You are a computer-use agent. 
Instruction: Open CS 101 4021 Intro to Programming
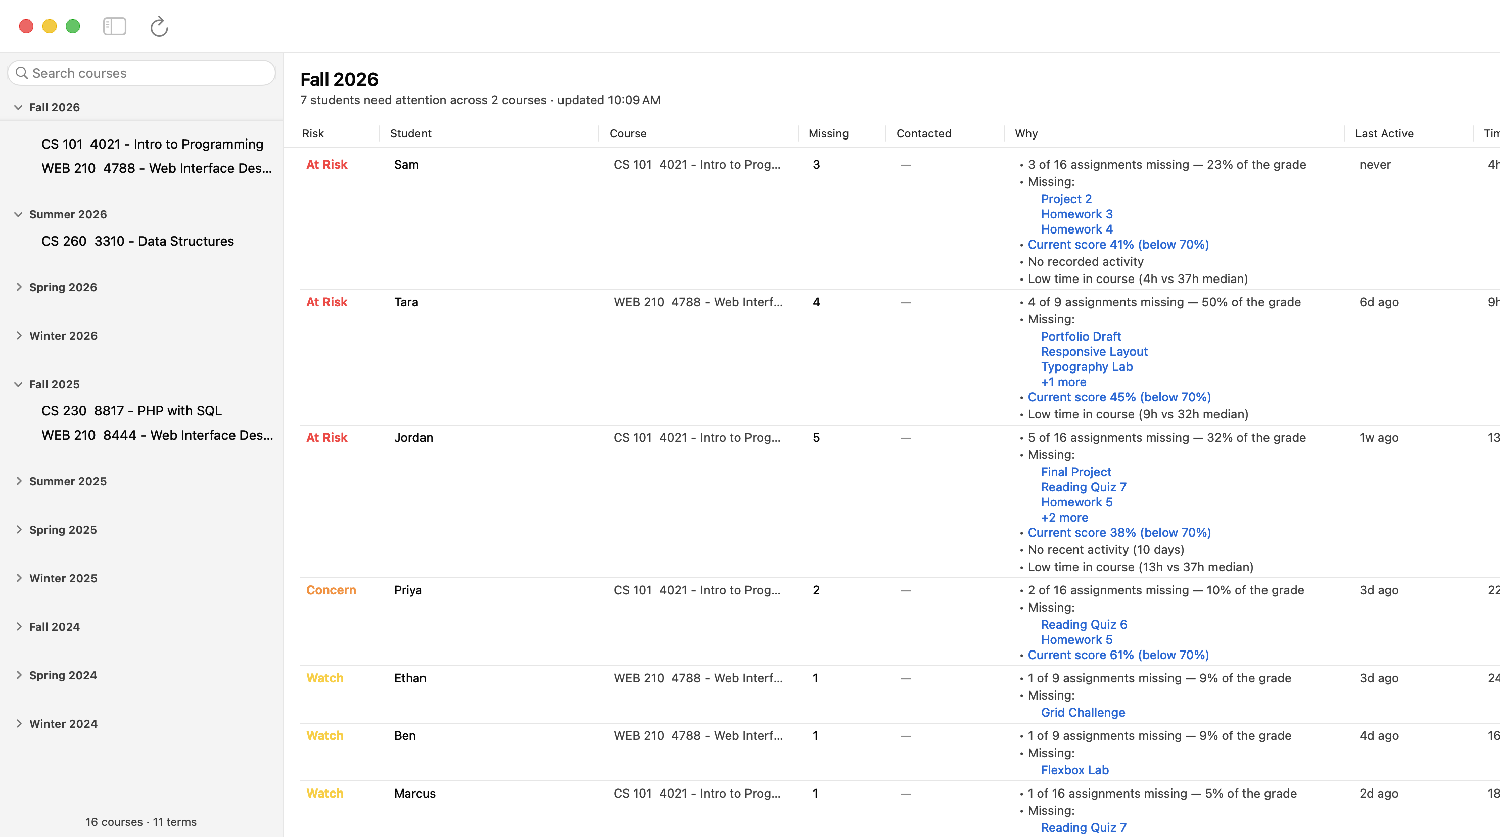(153, 144)
